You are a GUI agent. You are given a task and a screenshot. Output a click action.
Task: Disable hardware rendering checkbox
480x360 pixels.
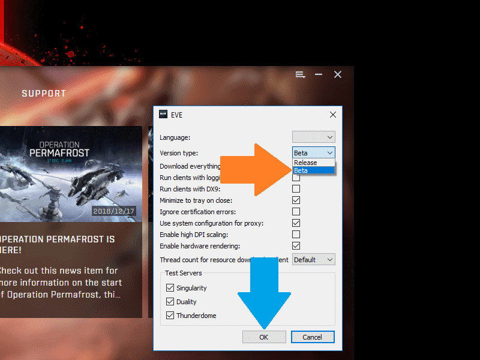pyautogui.click(x=296, y=245)
